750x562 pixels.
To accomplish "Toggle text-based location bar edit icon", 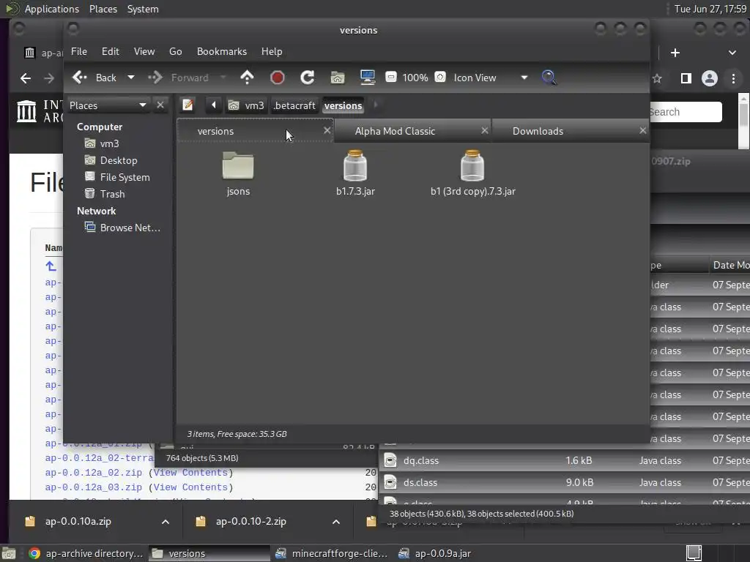I will pos(188,105).
